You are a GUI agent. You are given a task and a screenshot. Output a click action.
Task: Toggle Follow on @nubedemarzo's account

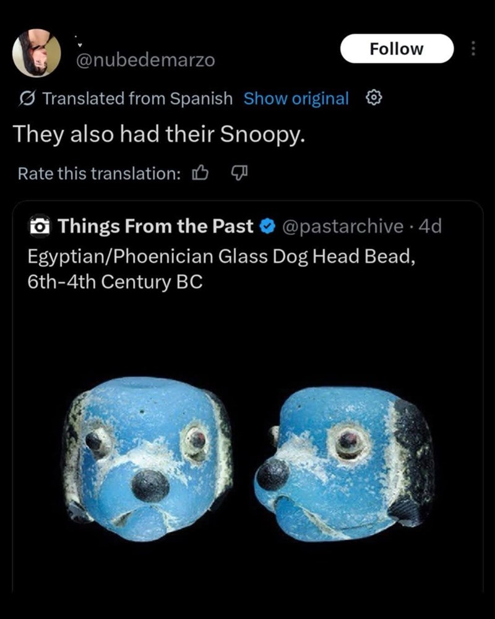pos(397,48)
